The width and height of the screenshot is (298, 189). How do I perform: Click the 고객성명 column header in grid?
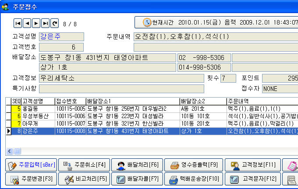point(38,101)
